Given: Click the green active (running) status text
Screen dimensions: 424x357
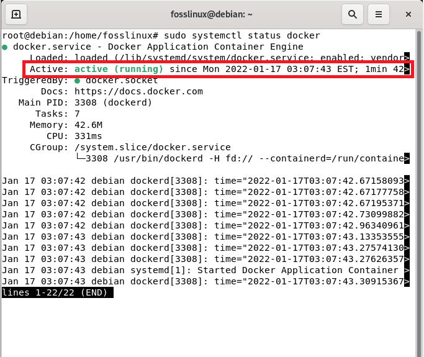Looking at the screenshot, I should point(119,69).
